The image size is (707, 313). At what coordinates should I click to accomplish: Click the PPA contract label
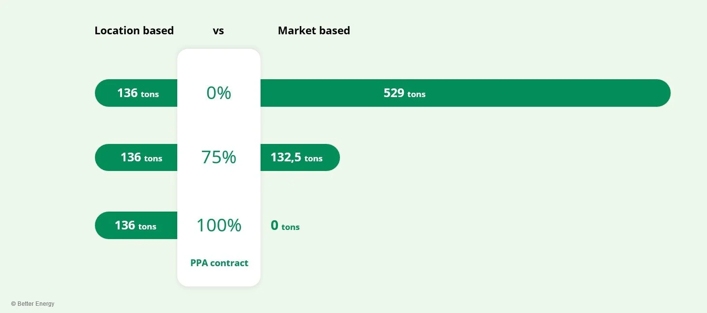click(x=219, y=263)
